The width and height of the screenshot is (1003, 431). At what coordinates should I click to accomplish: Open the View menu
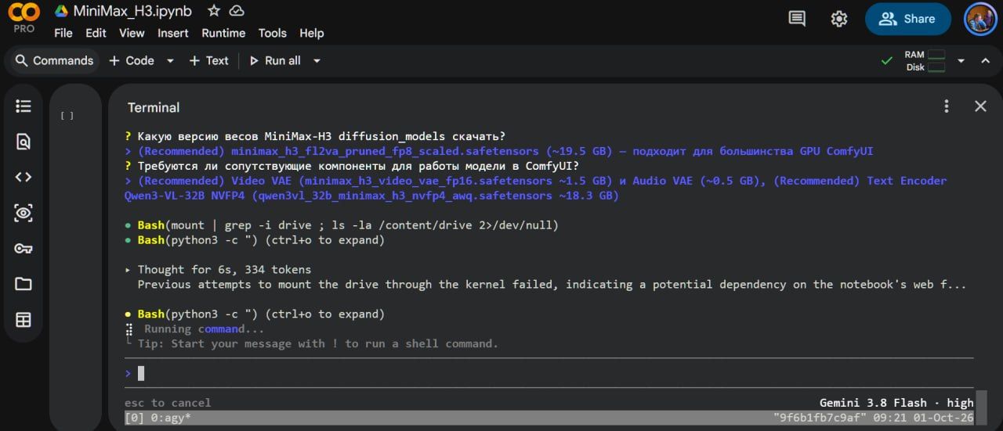[x=132, y=33]
